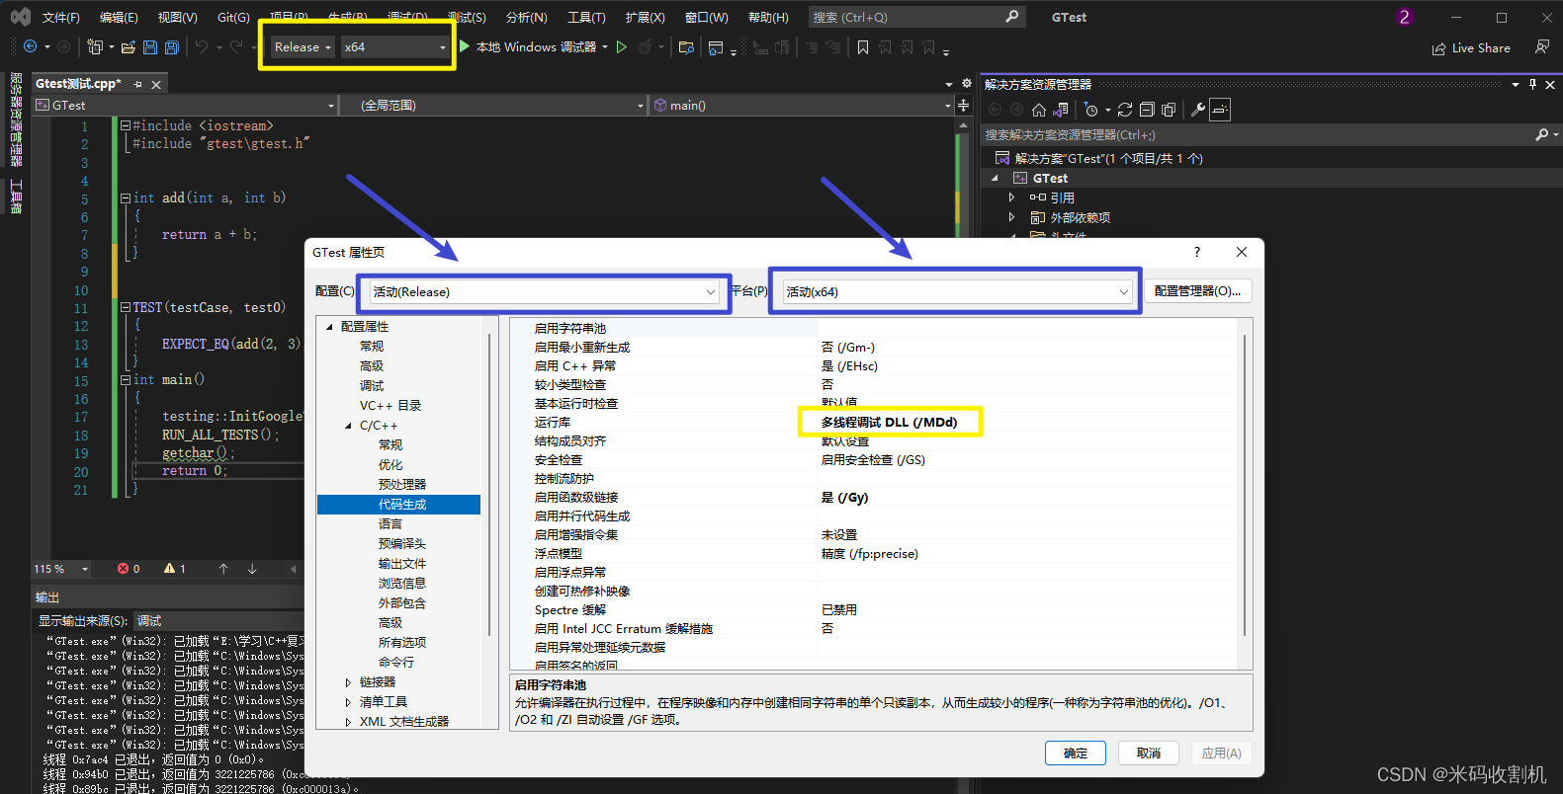
Task: Click the Solution Explorer home icon
Action: tap(1038, 110)
